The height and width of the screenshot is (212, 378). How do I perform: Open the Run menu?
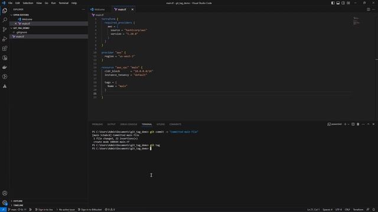pos(53,3)
